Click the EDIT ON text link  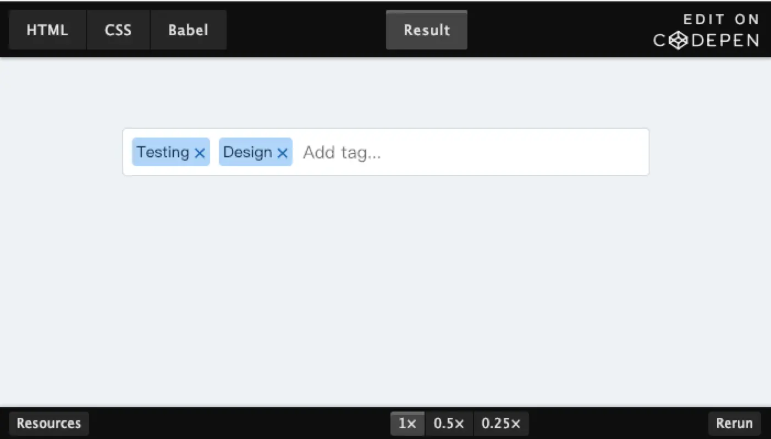click(721, 20)
